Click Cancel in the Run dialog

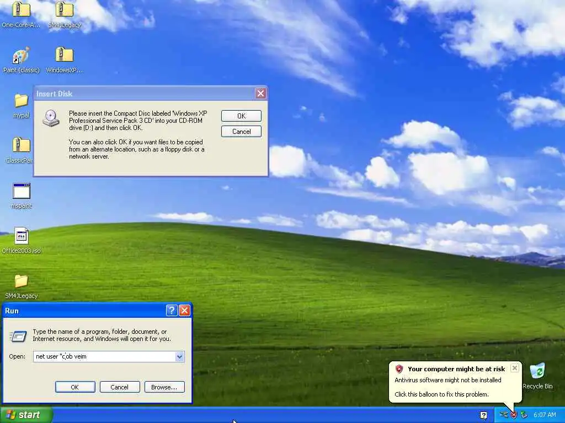point(120,387)
